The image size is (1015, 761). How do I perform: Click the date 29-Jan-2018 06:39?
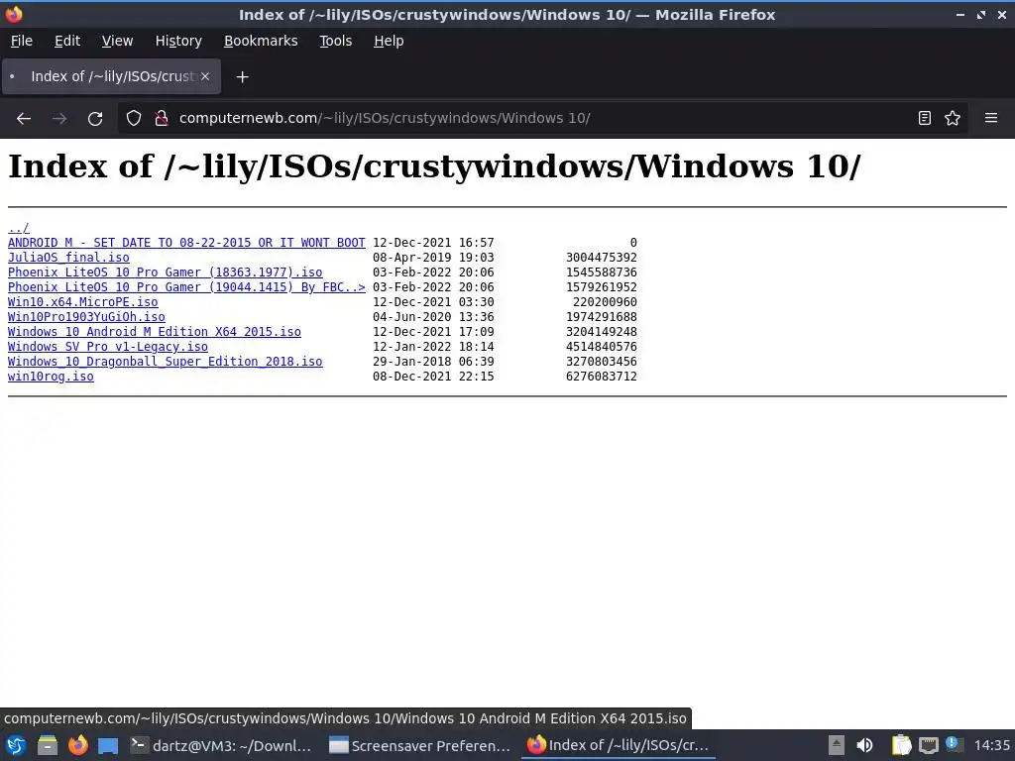[433, 362]
